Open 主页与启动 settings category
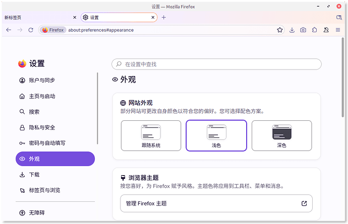The width and height of the screenshot is (348, 224). tap(55, 96)
